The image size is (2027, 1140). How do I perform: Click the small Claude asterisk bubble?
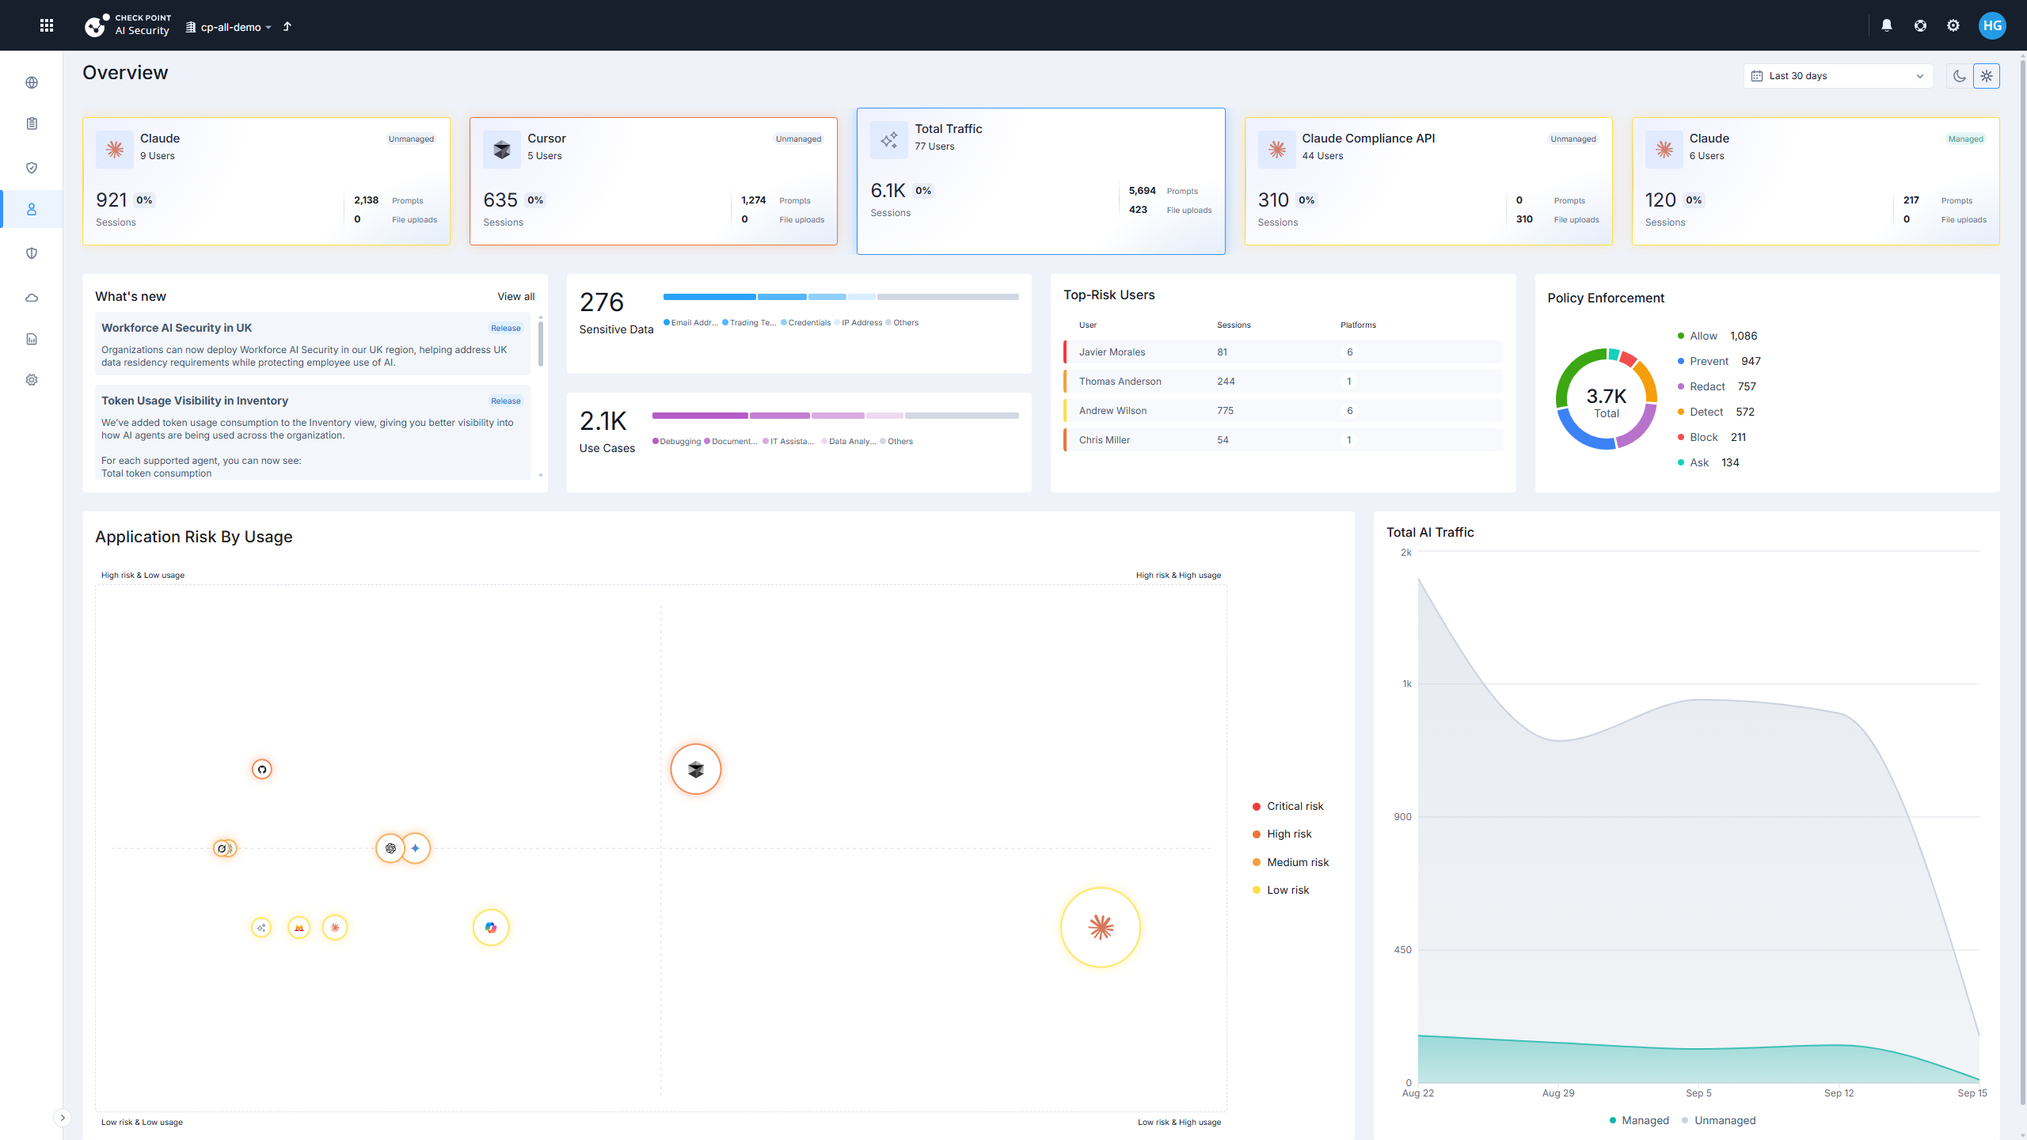(335, 927)
